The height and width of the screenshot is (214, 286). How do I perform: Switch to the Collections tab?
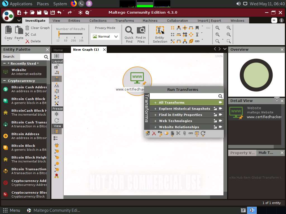(x=98, y=21)
